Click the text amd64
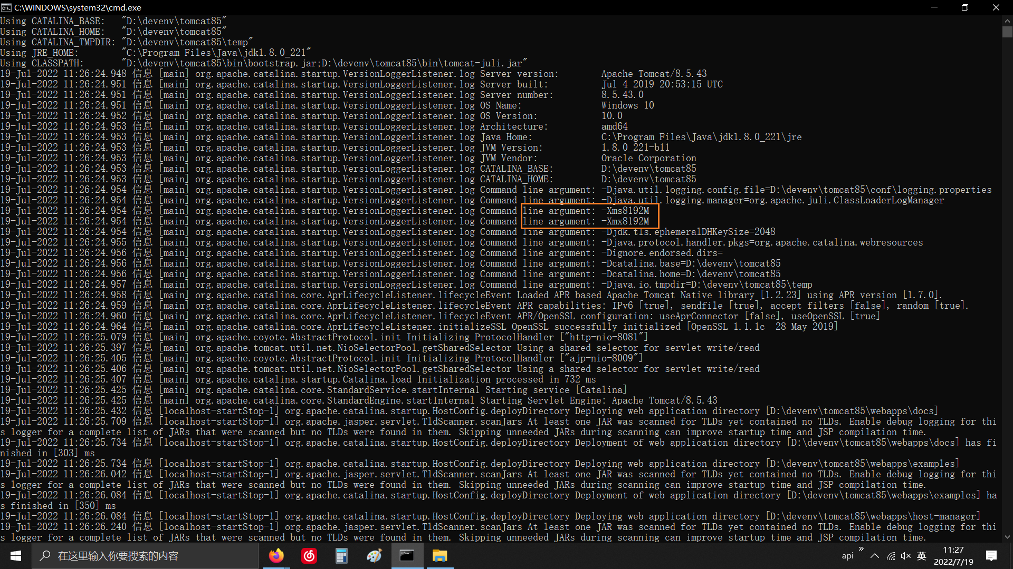 [x=615, y=126]
